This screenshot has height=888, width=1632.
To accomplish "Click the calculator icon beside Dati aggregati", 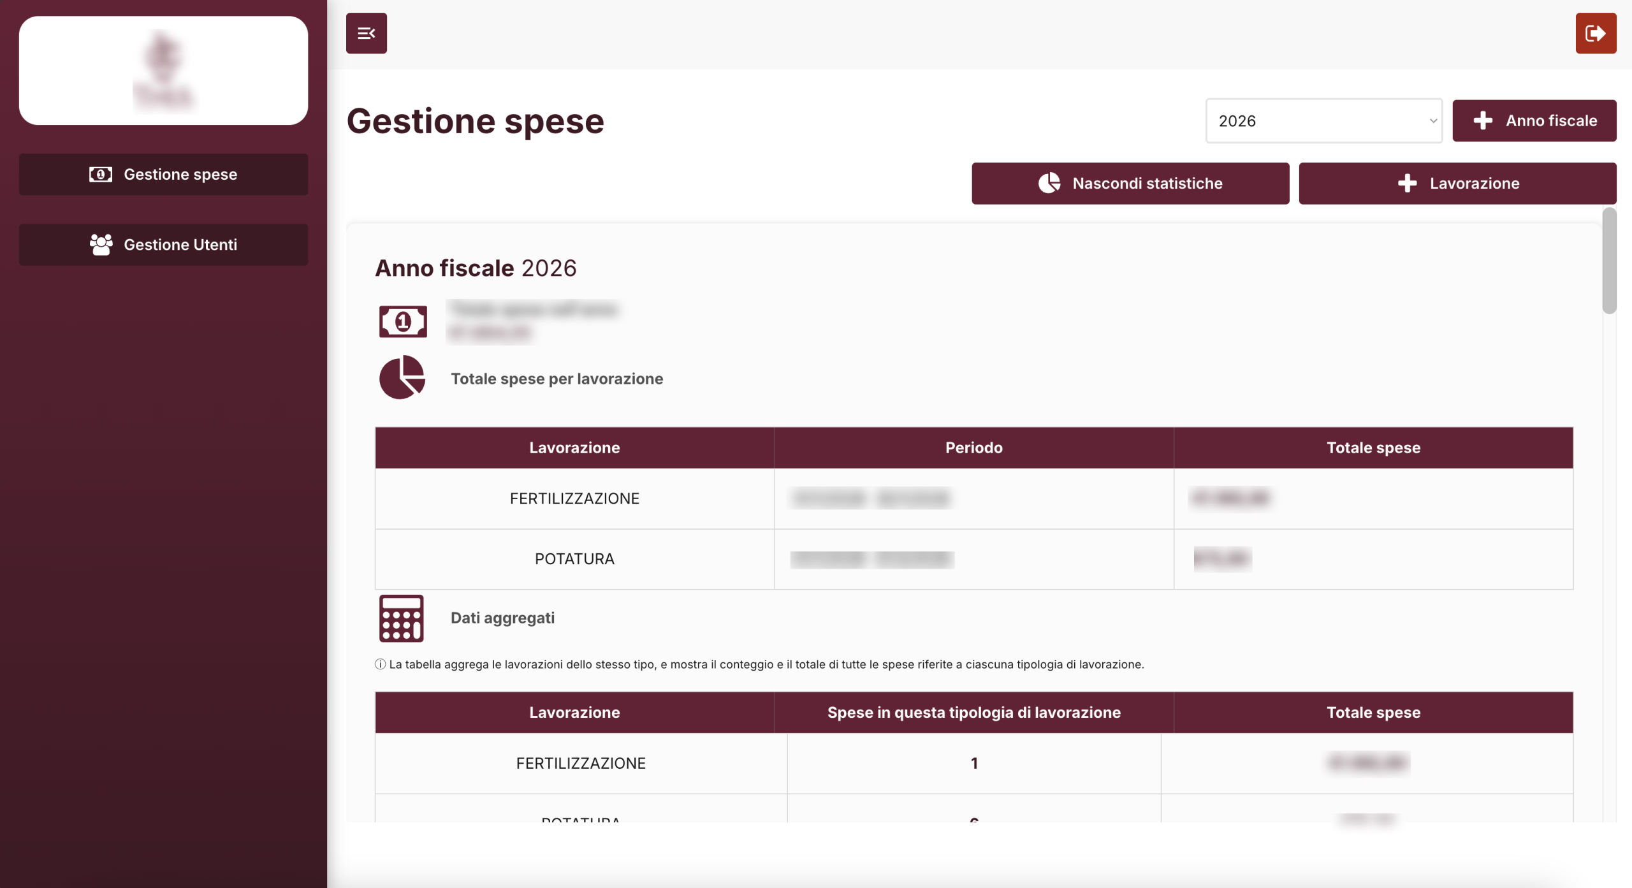I will [401, 618].
